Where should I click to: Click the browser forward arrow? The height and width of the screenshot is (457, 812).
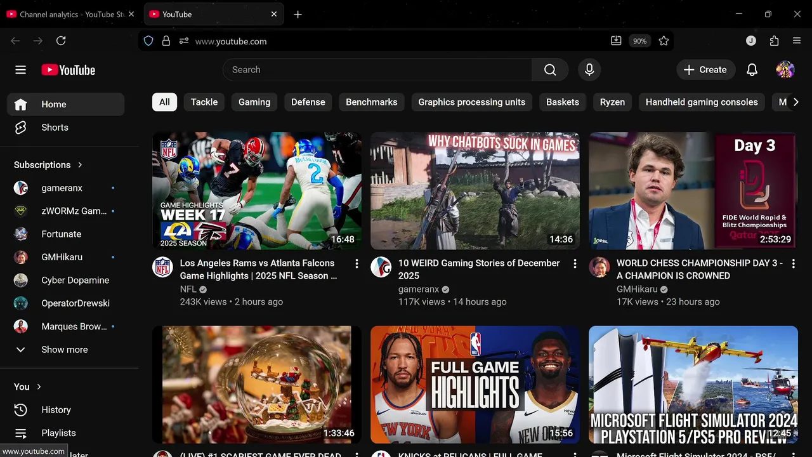[x=38, y=41]
